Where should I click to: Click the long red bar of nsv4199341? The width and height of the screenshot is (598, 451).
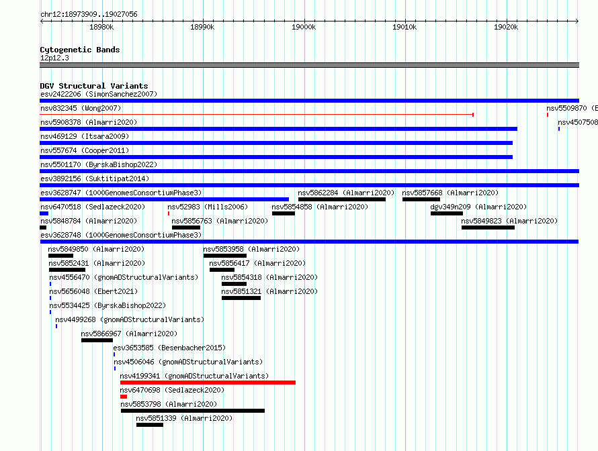pyautogui.click(x=208, y=383)
